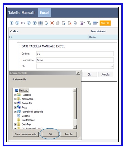Click the save/export document icon

click(x=81, y=23)
